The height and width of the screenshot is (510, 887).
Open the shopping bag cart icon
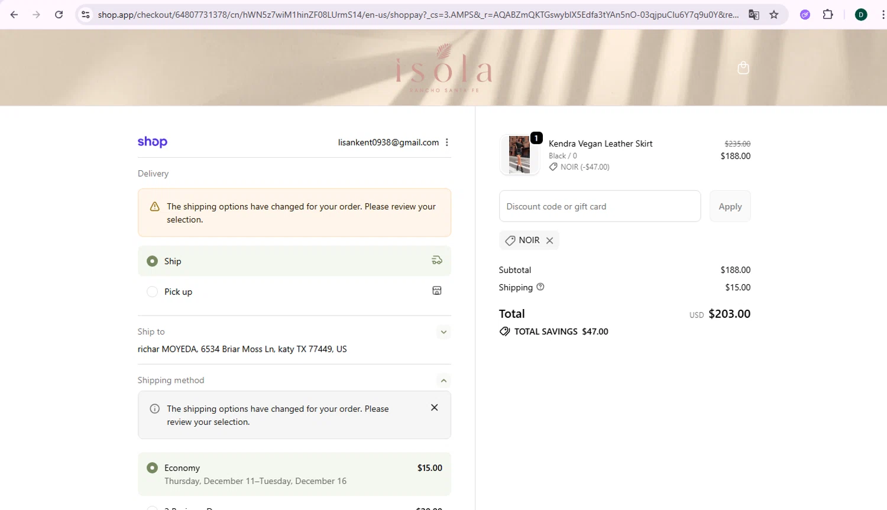743,68
